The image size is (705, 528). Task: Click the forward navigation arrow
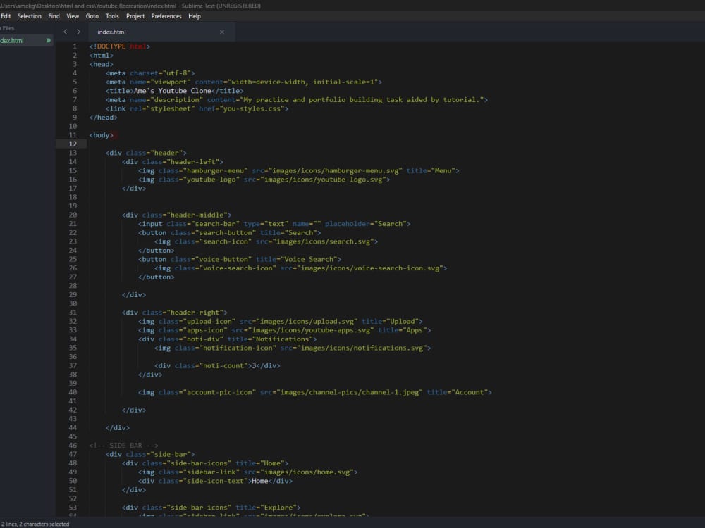78,32
